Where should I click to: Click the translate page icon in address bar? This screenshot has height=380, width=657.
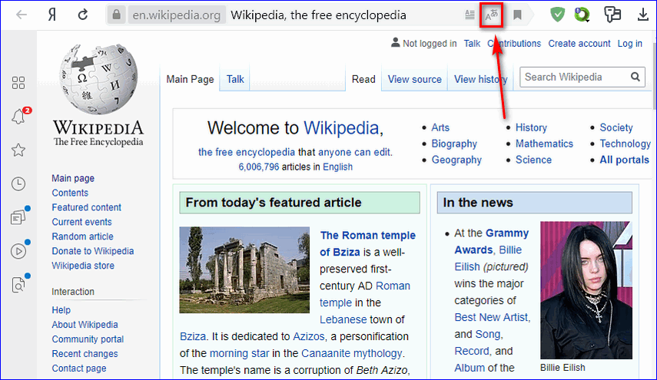(x=491, y=15)
